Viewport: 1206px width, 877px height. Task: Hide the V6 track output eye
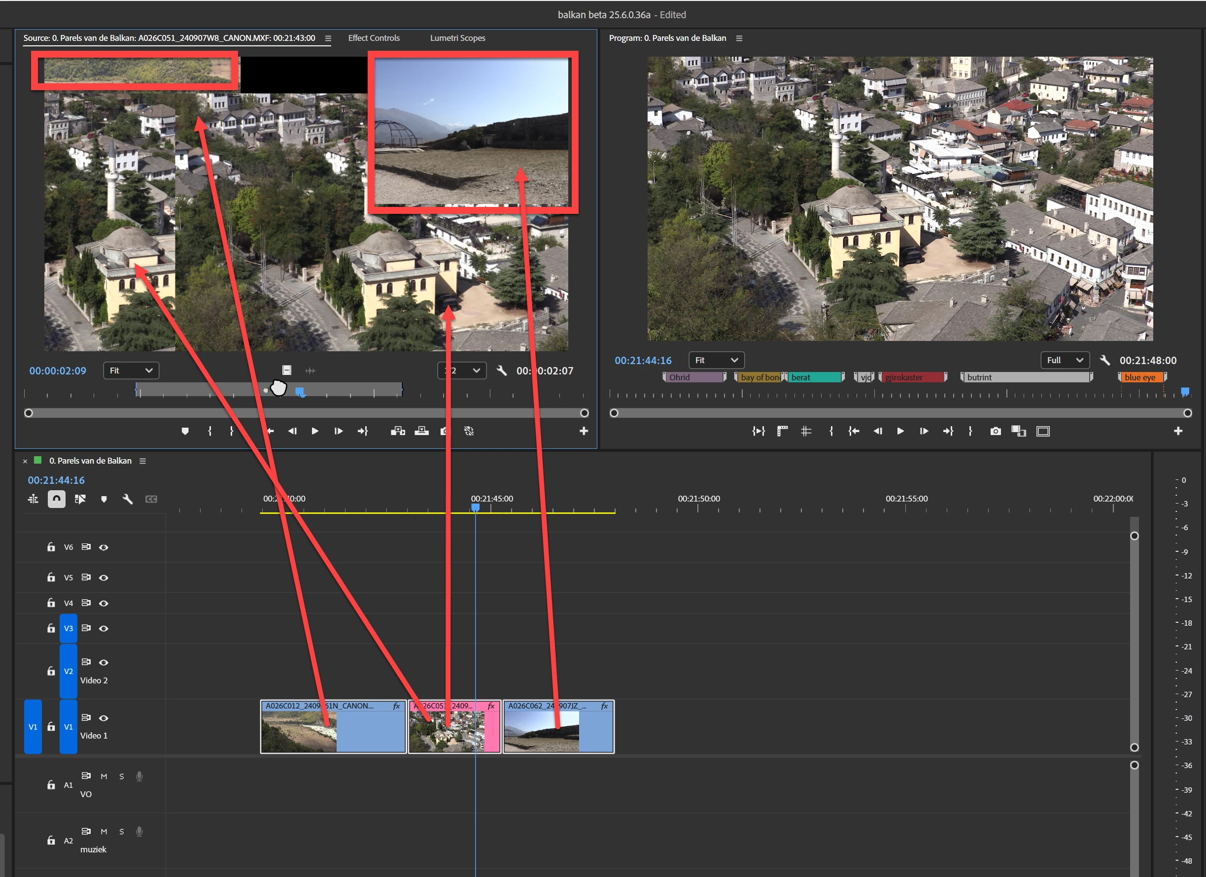[x=103, y=547]
